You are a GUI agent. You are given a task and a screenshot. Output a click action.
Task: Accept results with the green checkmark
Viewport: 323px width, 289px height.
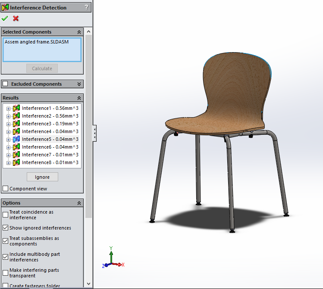point(5,19)
